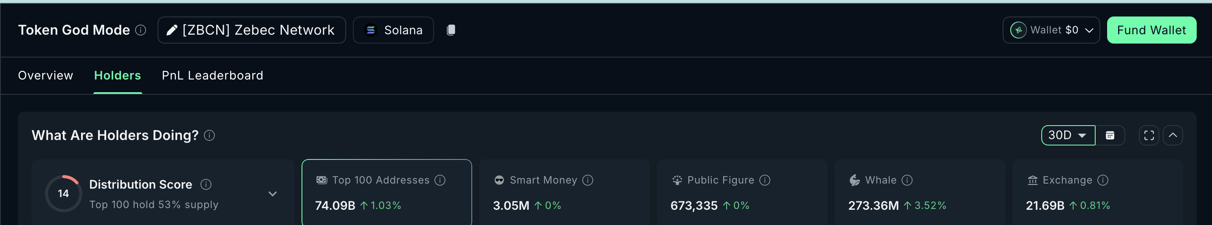Expand the Distribution Score details chevron

coord(272,194)
